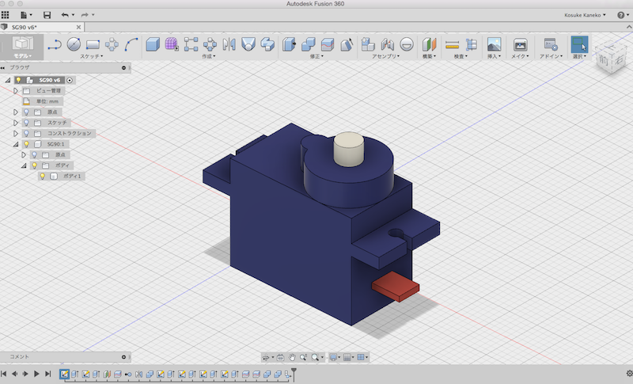Select the Press Pull modify tool
This screenshot has height=384, width=633.
[289, 44]
